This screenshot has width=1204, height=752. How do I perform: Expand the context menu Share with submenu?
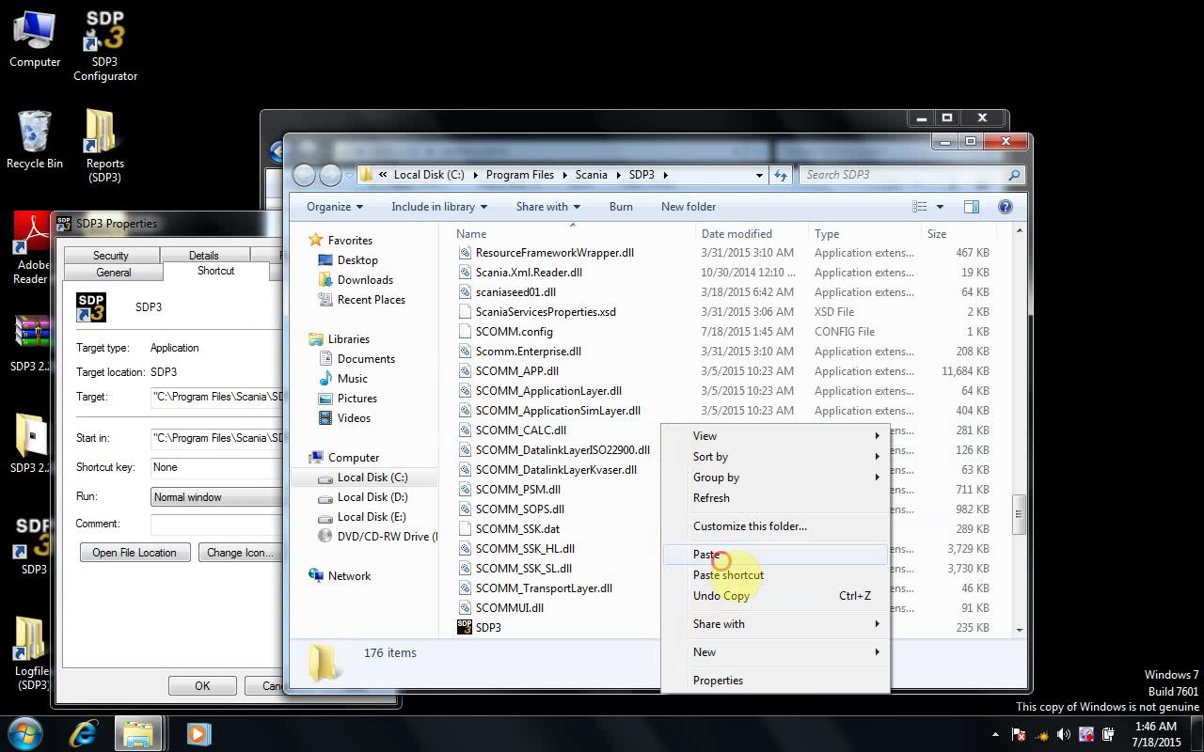pos(775,624)
